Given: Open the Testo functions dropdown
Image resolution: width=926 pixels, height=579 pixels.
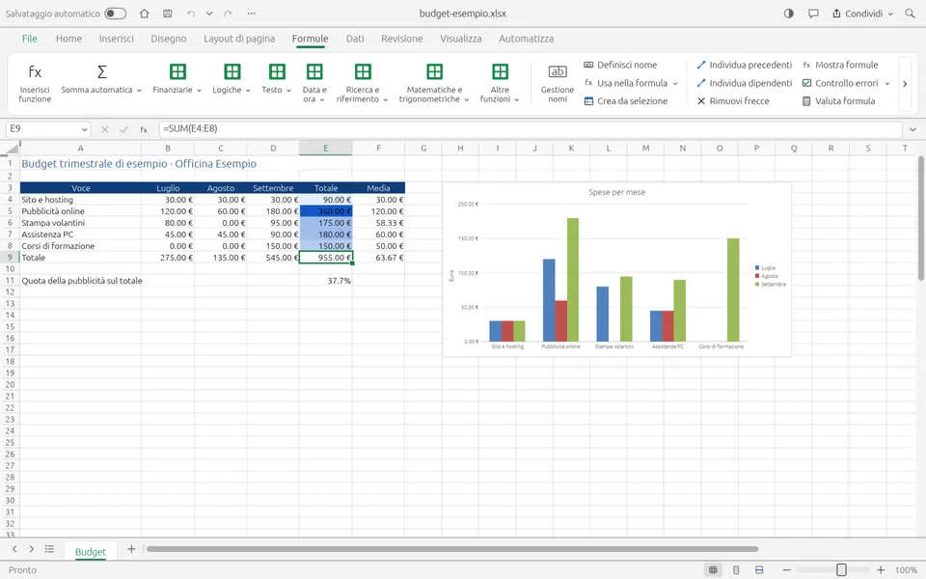Looking at the screenshot, I should pyautogui.click(x=277, y=80).
